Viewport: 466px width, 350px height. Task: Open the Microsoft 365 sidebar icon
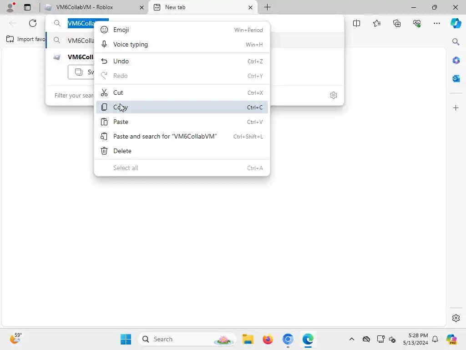coord(456,61)
